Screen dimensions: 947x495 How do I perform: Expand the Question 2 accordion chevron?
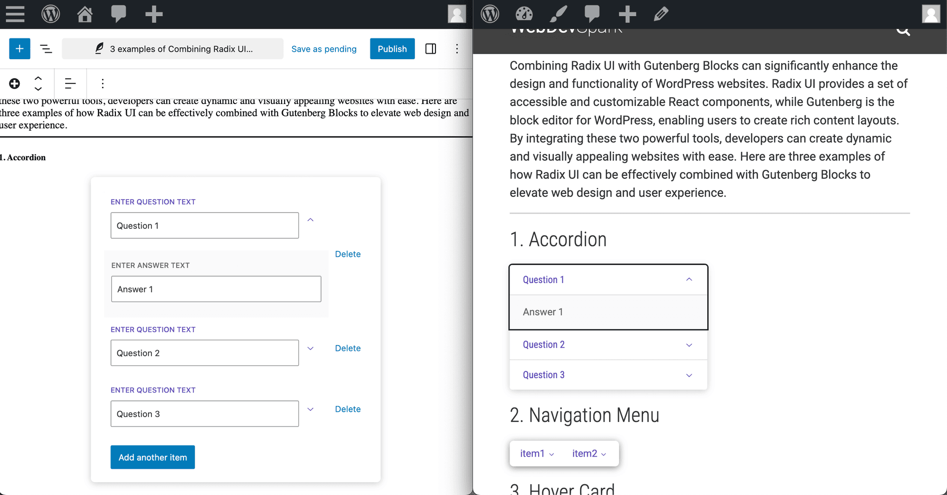(x=689, y=345)
